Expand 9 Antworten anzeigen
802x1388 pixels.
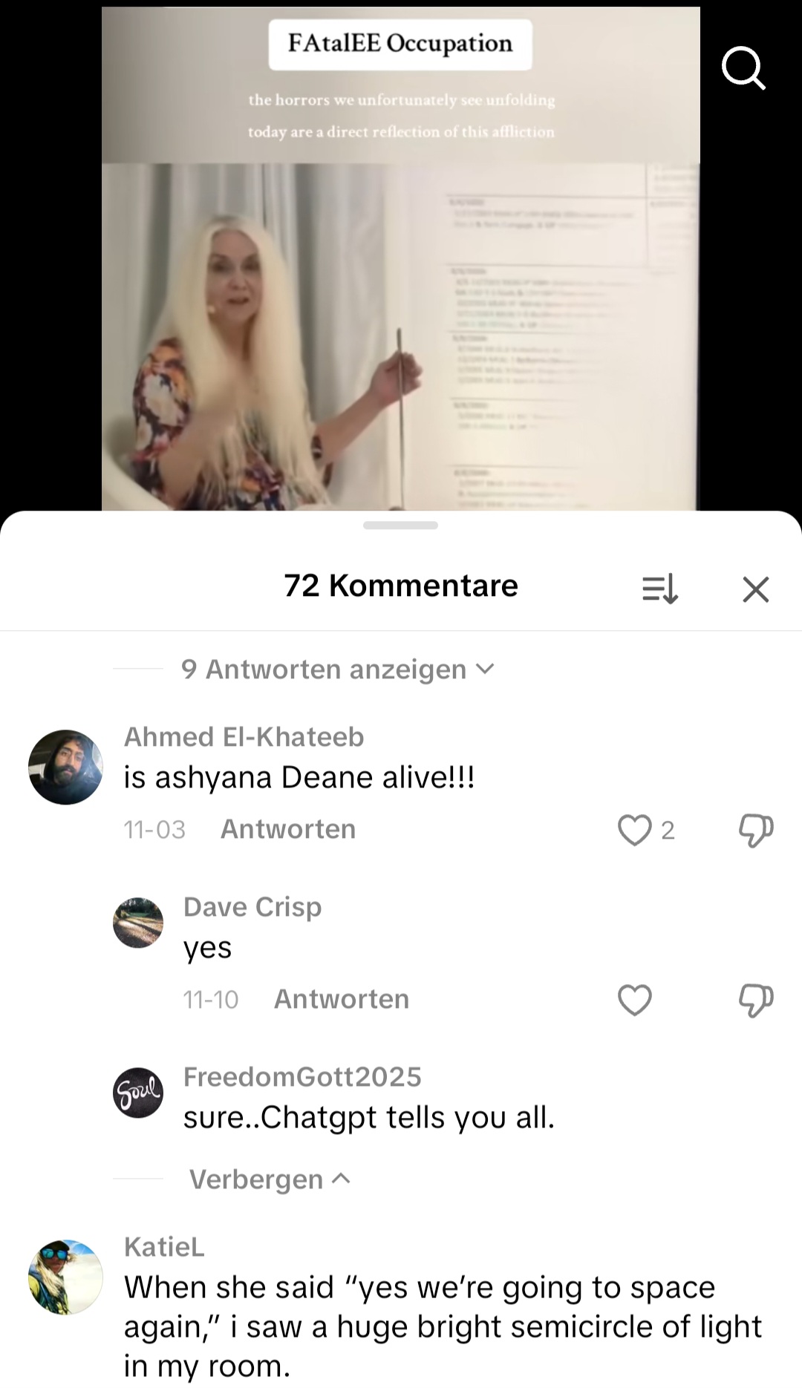338,669
